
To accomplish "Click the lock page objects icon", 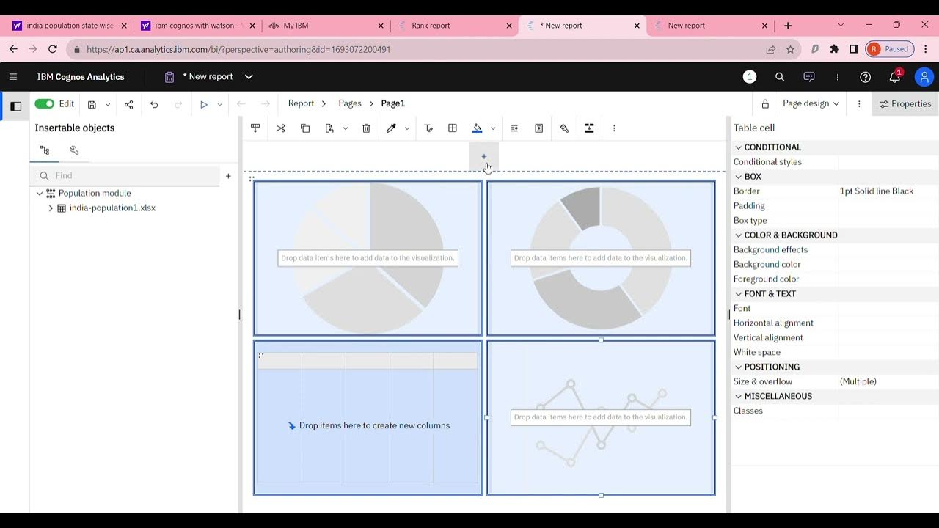I will [765, 104].
